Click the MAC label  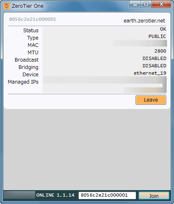pyautogui.click(x=33, y=45)
